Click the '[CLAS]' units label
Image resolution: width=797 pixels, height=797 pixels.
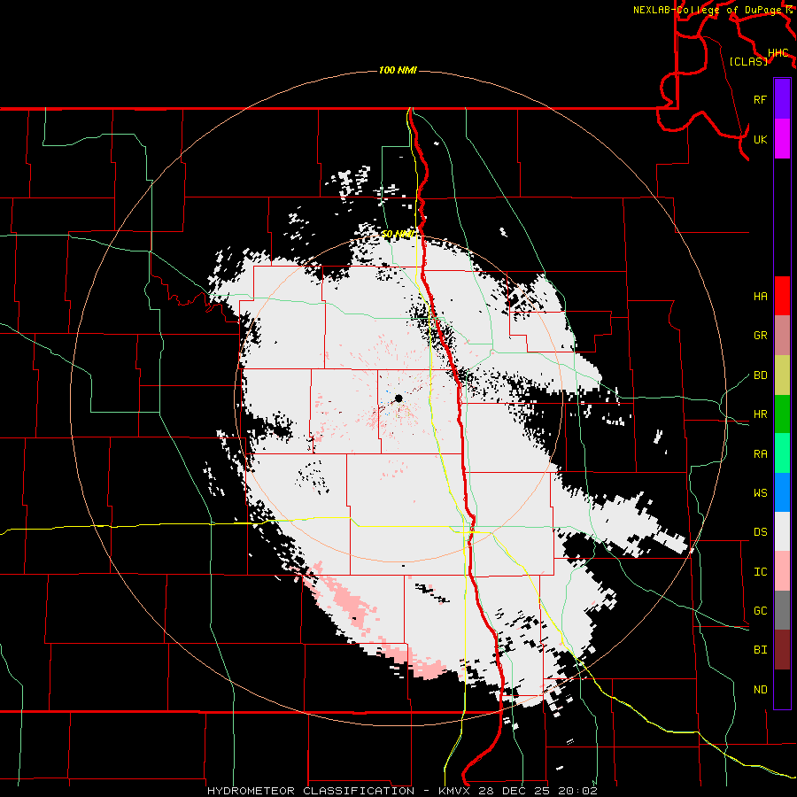click(x=748, y=61)
